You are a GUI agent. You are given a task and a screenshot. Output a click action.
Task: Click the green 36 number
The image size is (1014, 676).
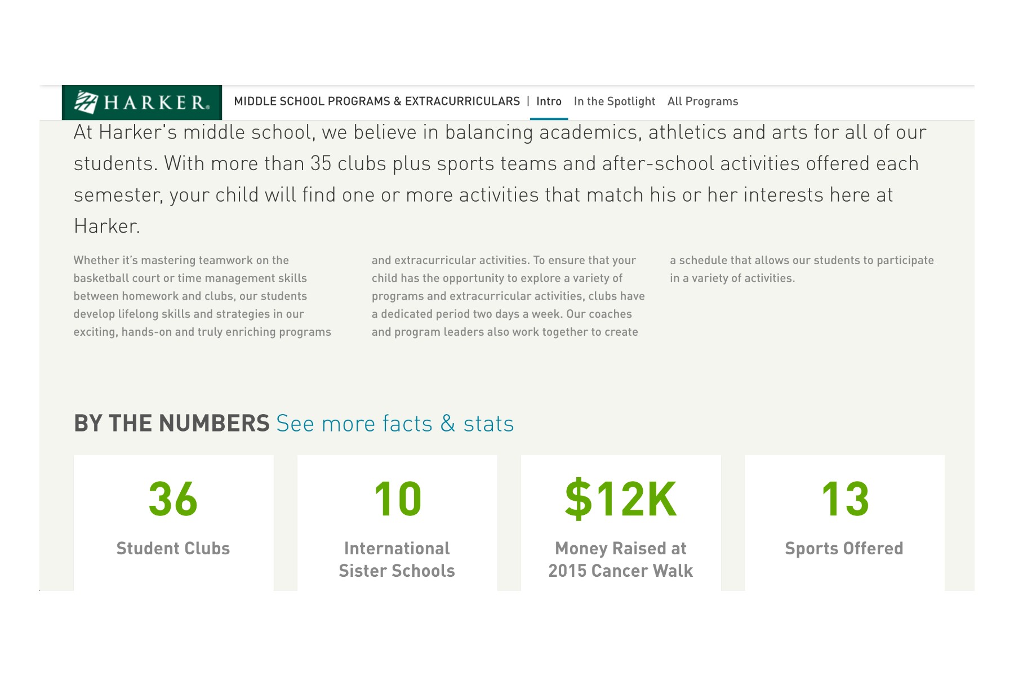(x=173, y=499)
